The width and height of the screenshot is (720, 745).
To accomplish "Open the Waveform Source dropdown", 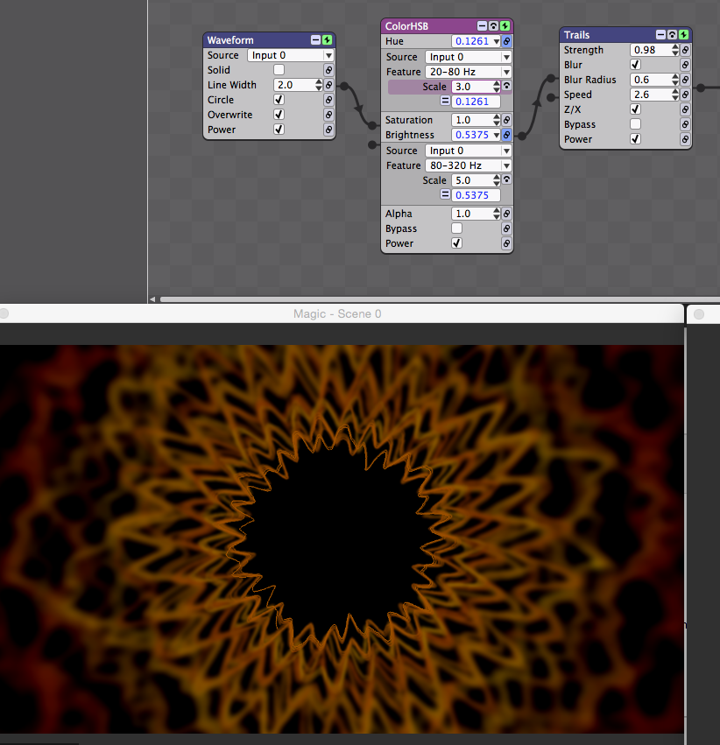I will pyautogui.click(x=291, y=55).
